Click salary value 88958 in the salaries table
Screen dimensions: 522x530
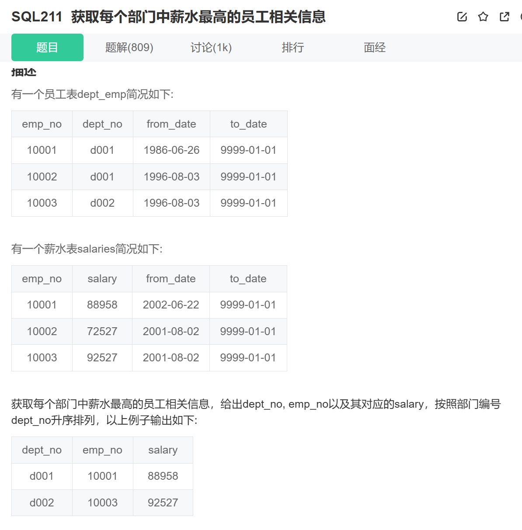(102, 305)
